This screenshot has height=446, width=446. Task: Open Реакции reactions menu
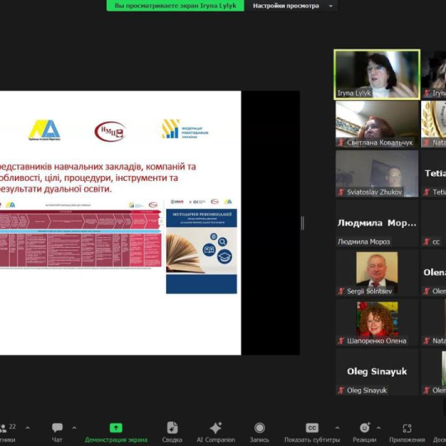[364, 433]
